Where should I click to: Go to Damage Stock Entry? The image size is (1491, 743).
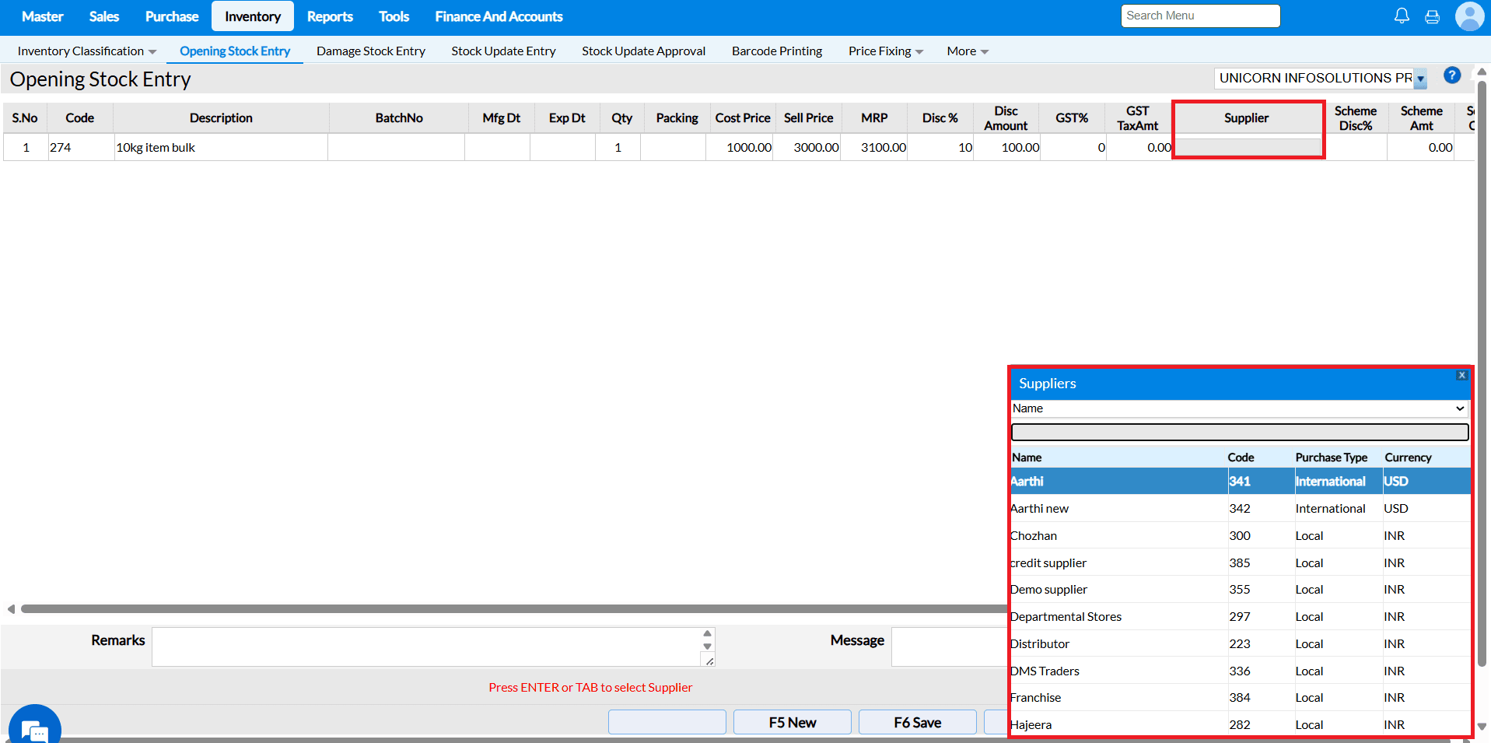[371, 51]
